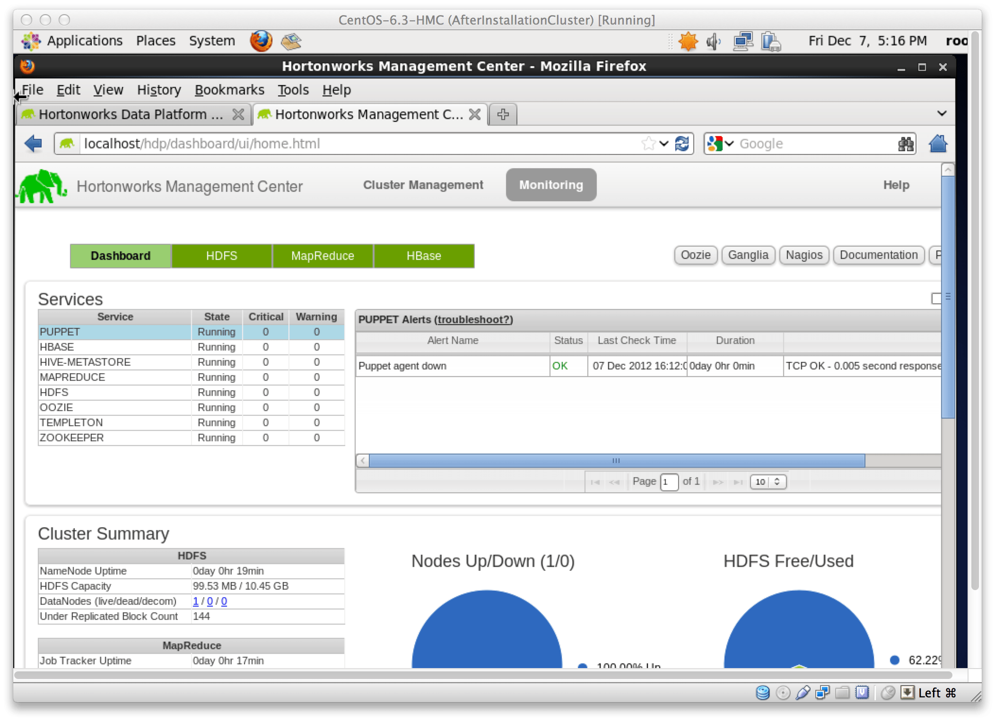The height and width of the screenshot is (721, 995).
Task: Switch to the MapReduce tab
Action: [x=323, y=256]
